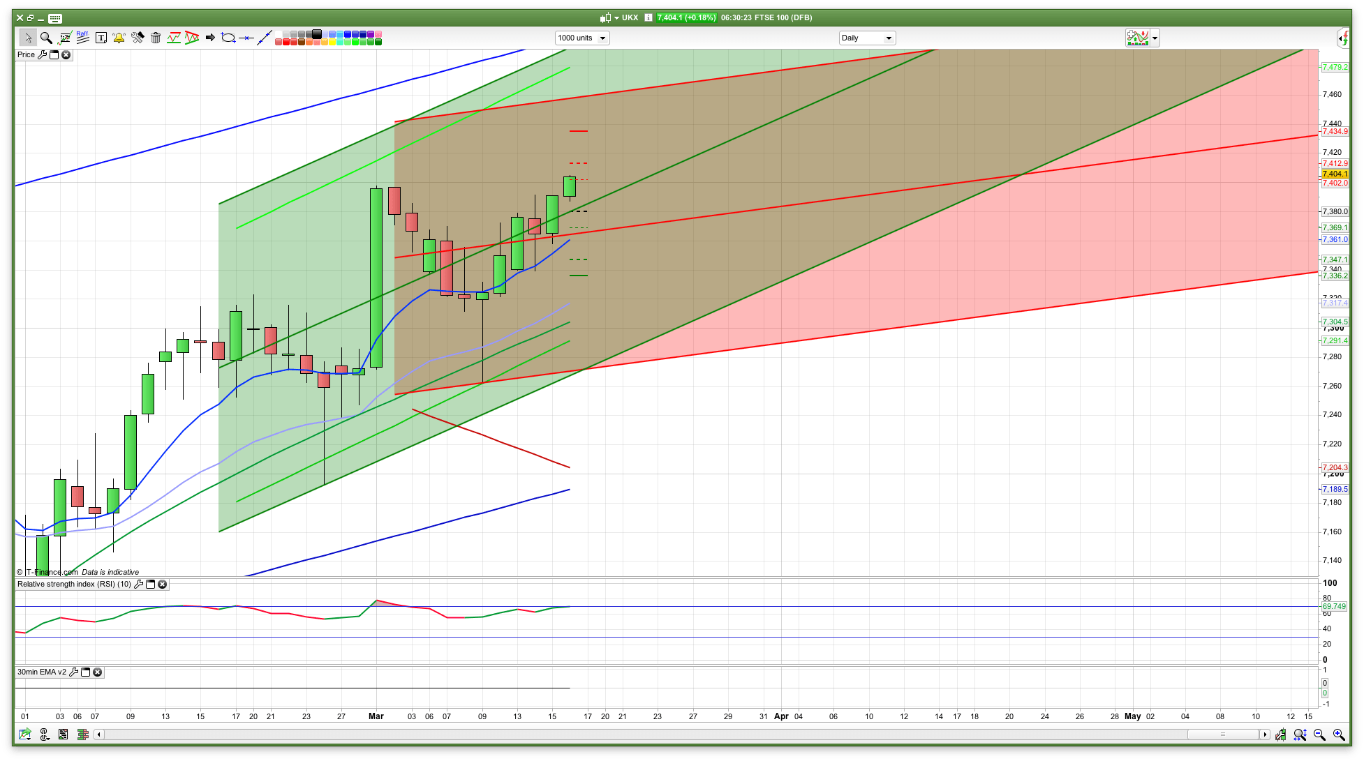This screenshot has width=1364, height=761.
Task: Select the magnifier zoom tool
Action: 46,38
